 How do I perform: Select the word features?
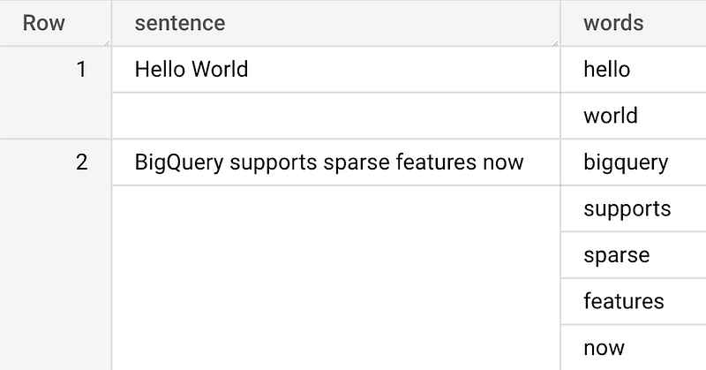(x=624, y=301)
